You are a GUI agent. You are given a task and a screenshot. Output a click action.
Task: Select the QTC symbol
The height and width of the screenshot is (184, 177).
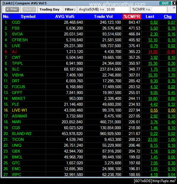coord(16,163)
